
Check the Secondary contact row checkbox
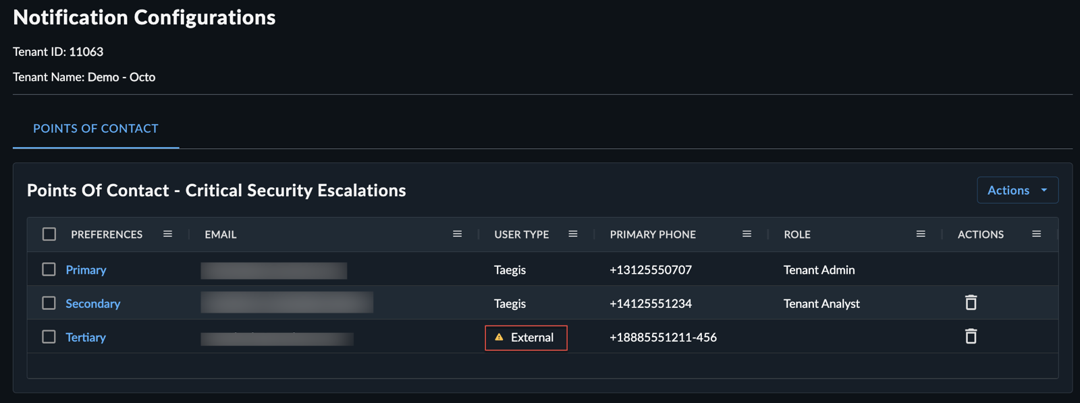[x=49, y=303]
